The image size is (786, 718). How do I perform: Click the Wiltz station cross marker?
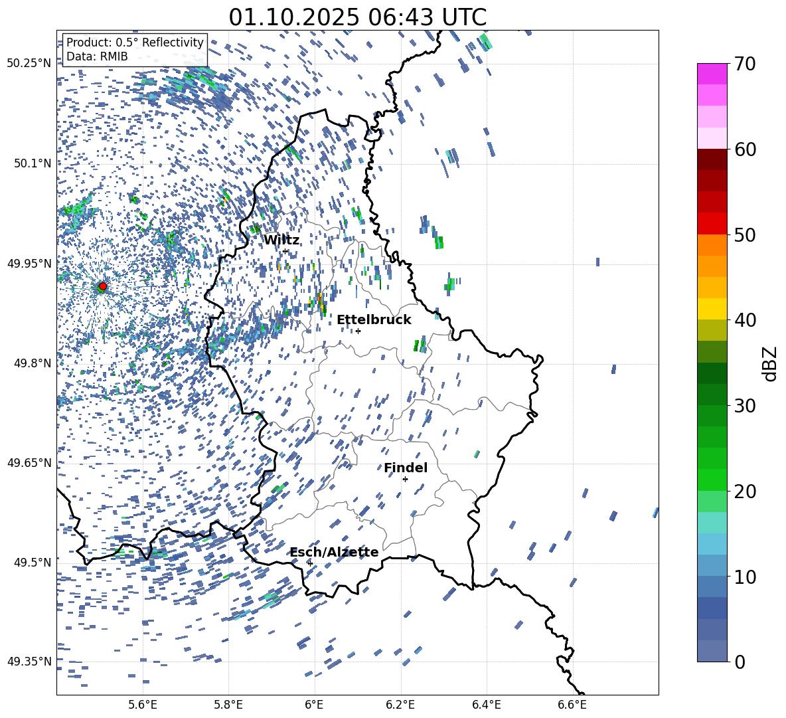click(285, 251)
